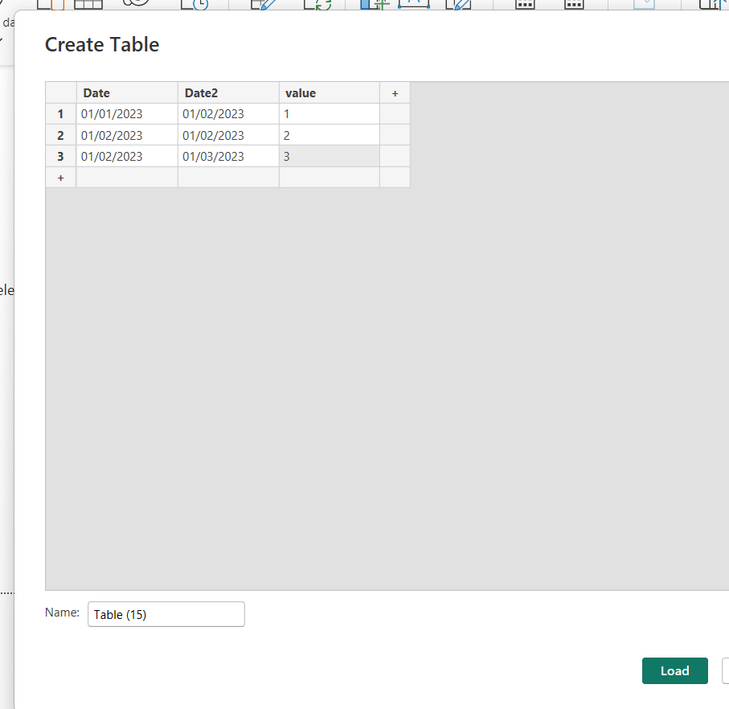Viewport: 729px width, 709px height.
Task: Add a new column with the plus header
Action: pos(395,93)
